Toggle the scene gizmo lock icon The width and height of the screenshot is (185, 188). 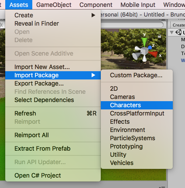click(159, 36)
